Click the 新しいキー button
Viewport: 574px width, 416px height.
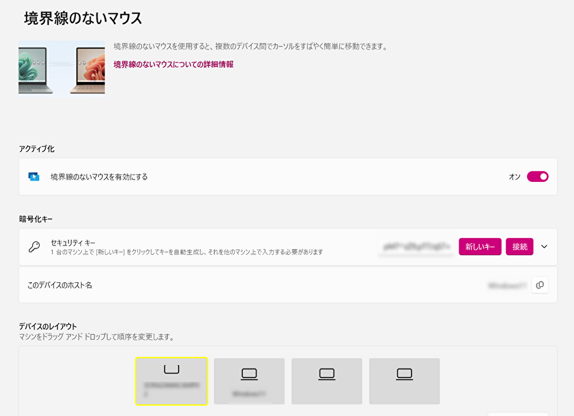pyautogui.click(x=480, y=247)
